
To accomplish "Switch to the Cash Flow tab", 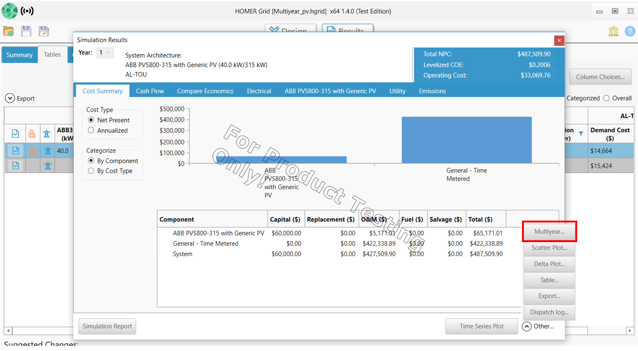I will (x=150, y=91).
